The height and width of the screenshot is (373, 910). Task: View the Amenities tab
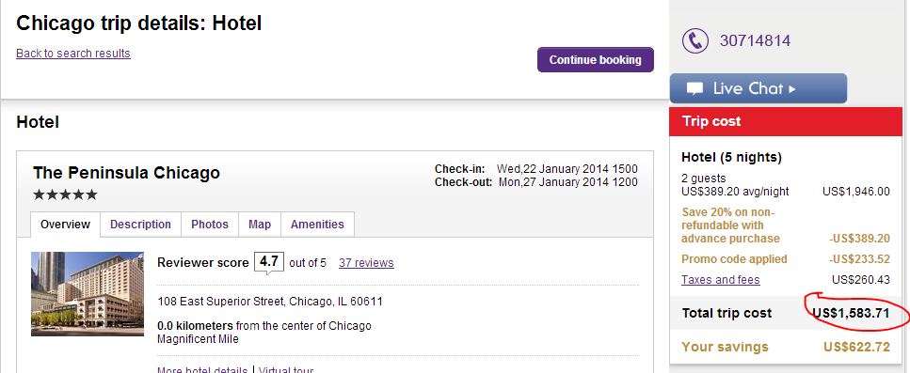point(317,225)
